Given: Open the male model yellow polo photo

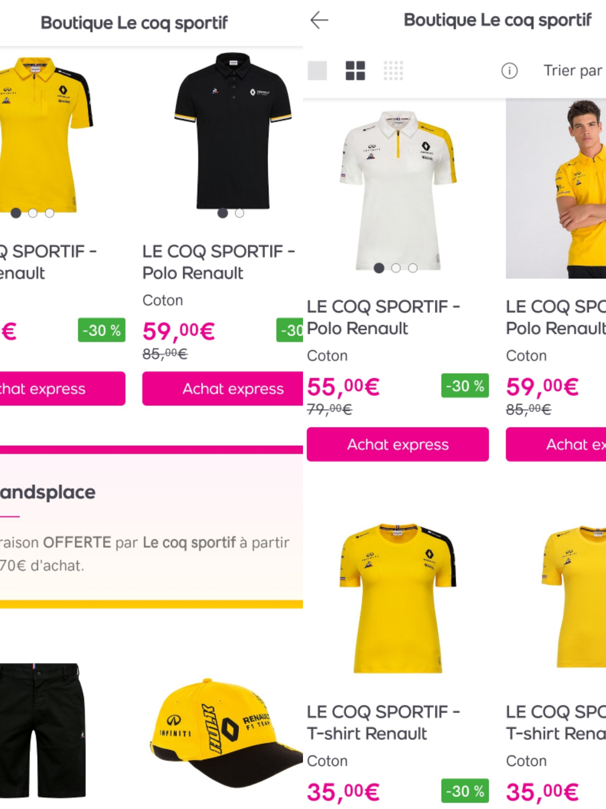Looking at the screenshot, I should [x=555, y=188].
